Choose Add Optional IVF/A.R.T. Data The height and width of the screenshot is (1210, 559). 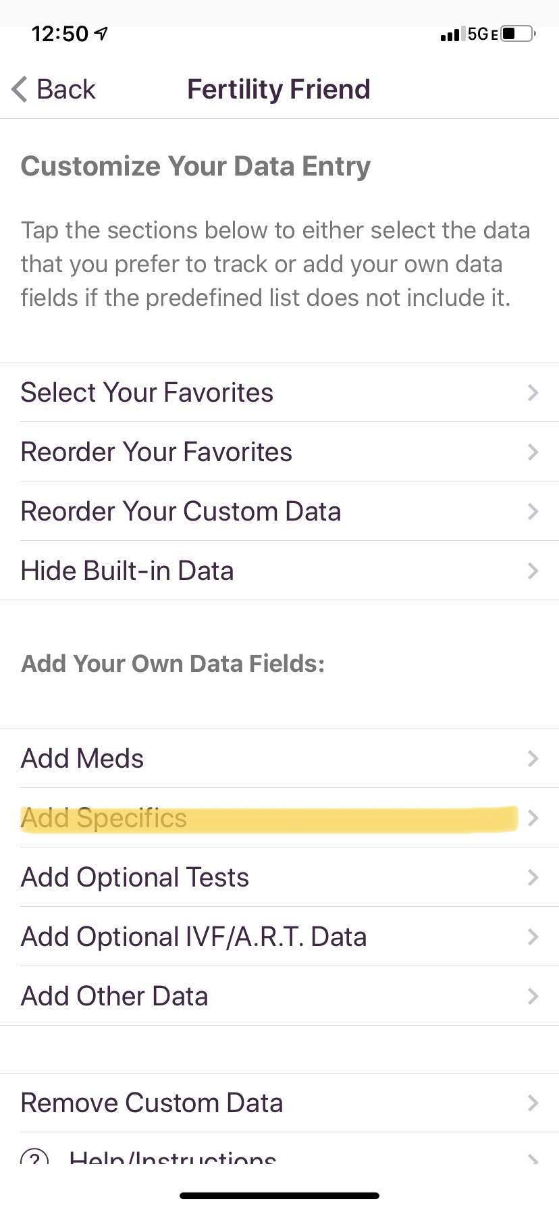tap(194, 937)
